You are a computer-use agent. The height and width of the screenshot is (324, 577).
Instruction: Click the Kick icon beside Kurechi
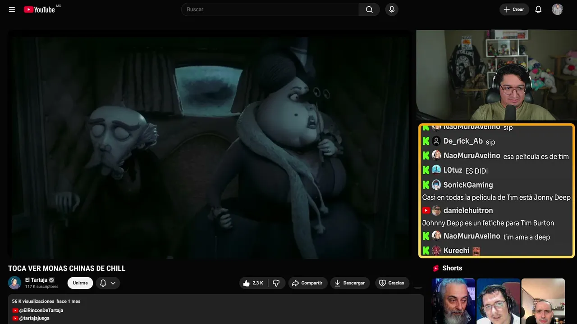426,251
